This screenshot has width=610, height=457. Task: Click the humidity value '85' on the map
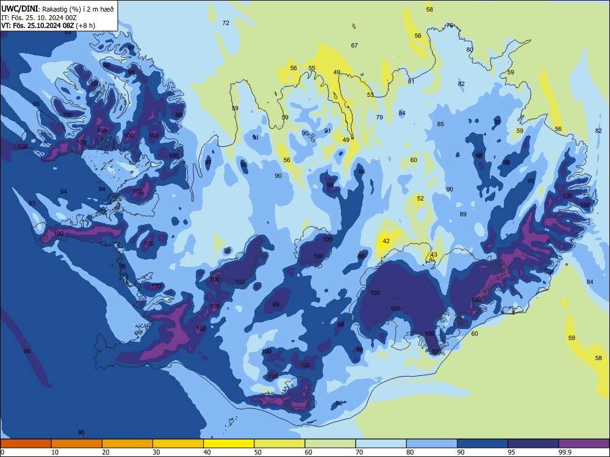[440, 124]
